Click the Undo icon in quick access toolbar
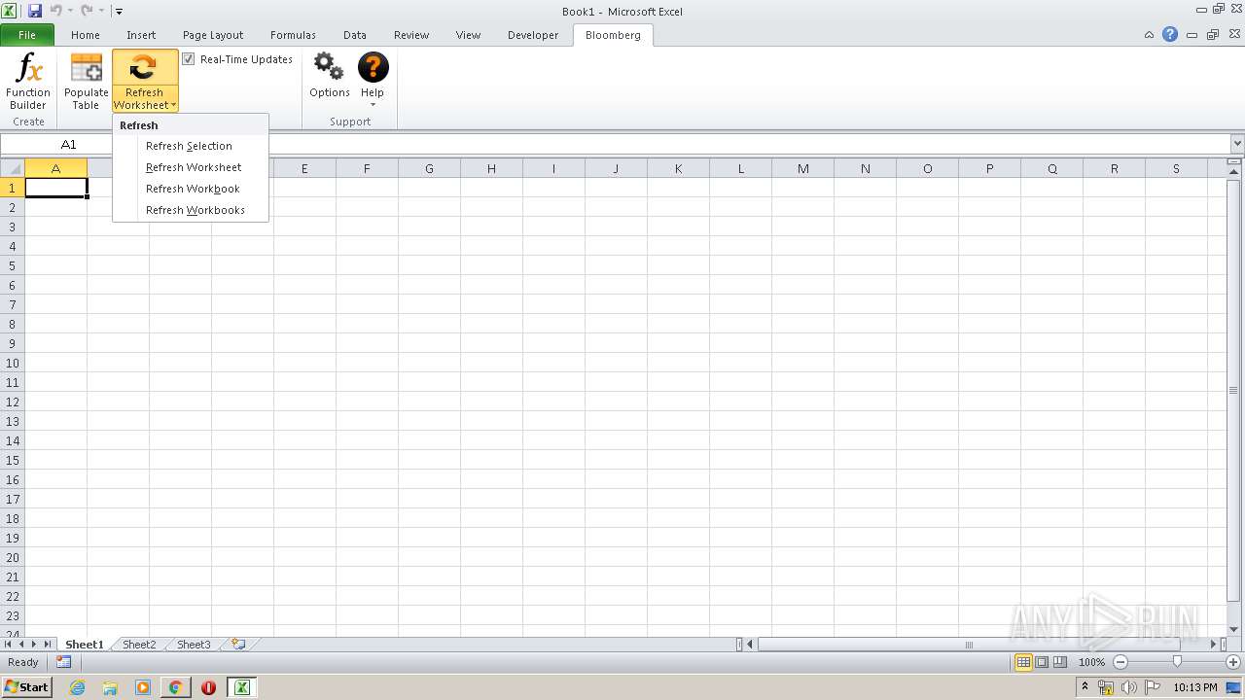Viewport: 1245px width, 700px height. click(55, 11)
